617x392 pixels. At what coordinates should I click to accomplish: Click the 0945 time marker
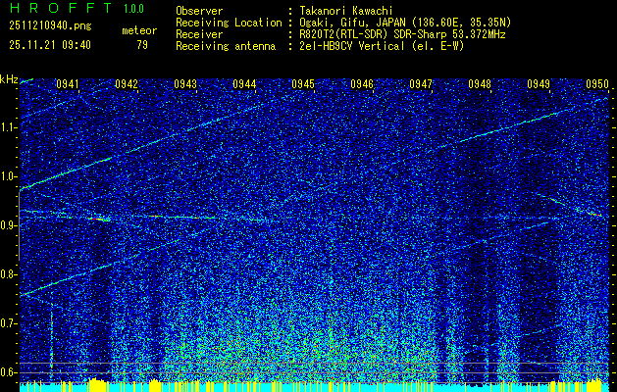tap(303, 84)
